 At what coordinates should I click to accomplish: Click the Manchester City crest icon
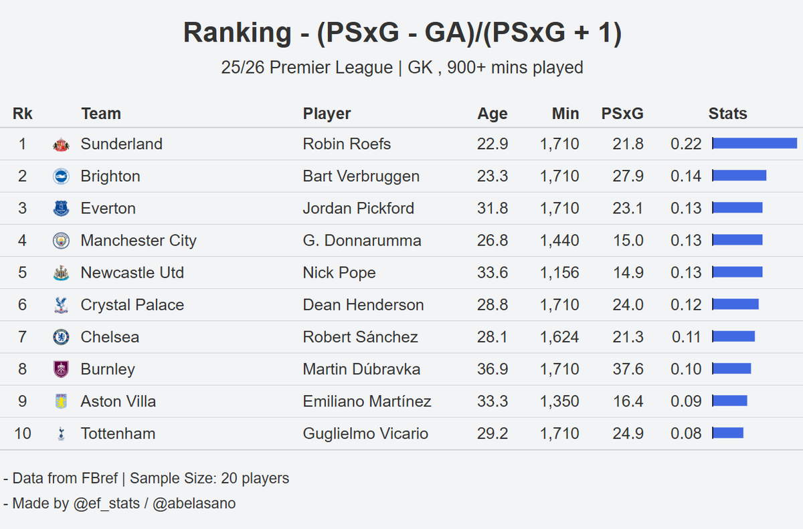click(x=61, y=241)
